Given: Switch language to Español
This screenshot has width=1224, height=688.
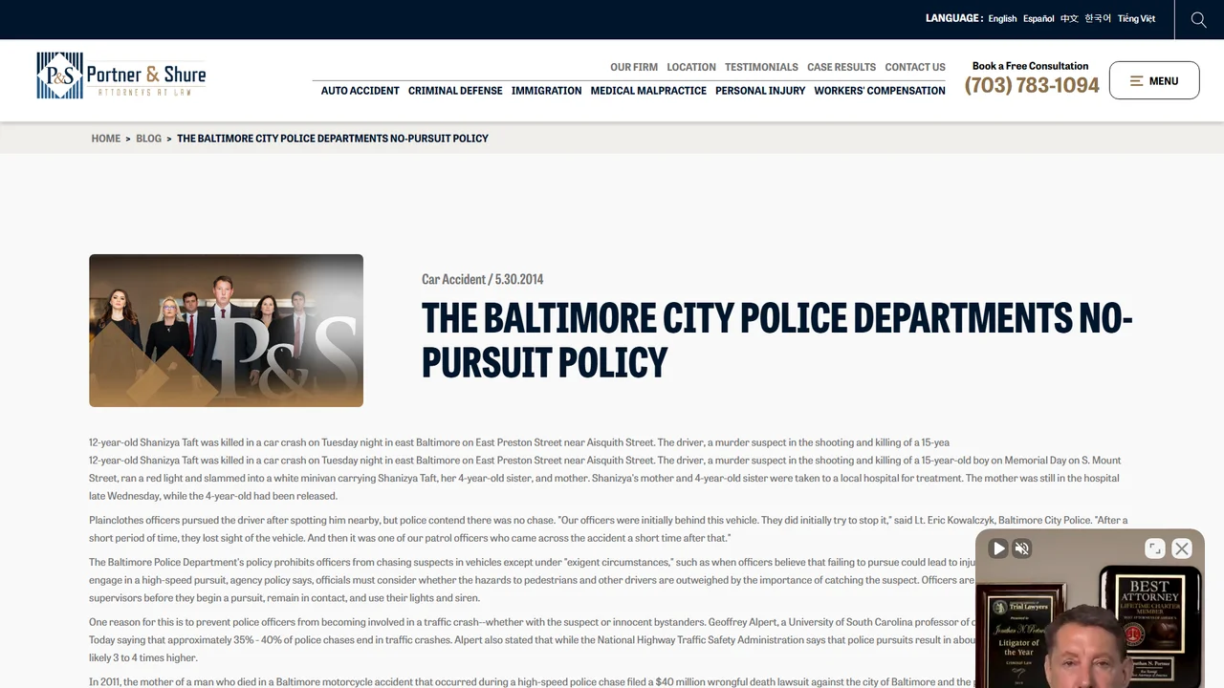Looking at the screenshot, I should click(x=1038, y=18).
